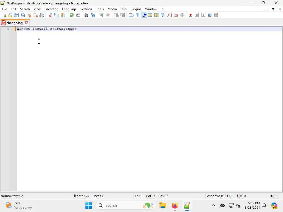Paste from clipboard with the toolbar icon
283x212 pixels.
click(x=63, y=15)
